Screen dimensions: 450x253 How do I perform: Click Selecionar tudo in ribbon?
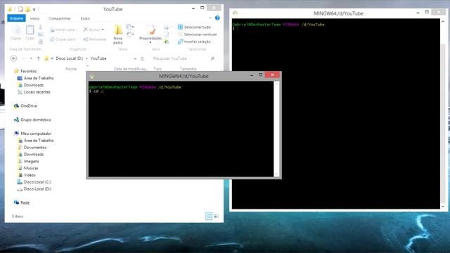click(194, 27)
